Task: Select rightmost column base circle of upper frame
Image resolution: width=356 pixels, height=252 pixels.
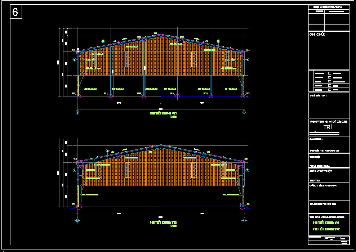Action: (243, 96)
